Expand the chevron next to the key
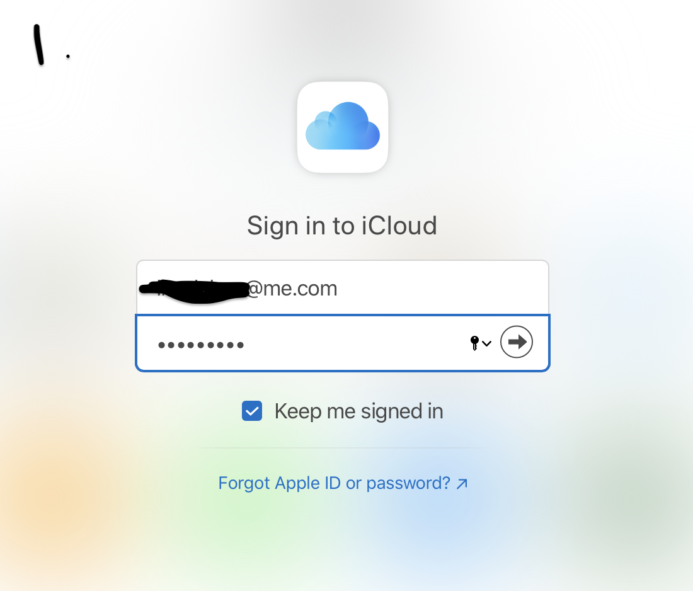Viewport: 693px width, 591px height. click(486, 343)
